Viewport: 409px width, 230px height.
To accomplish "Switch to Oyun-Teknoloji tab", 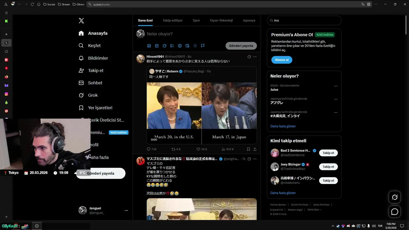I will pos(221,20).
